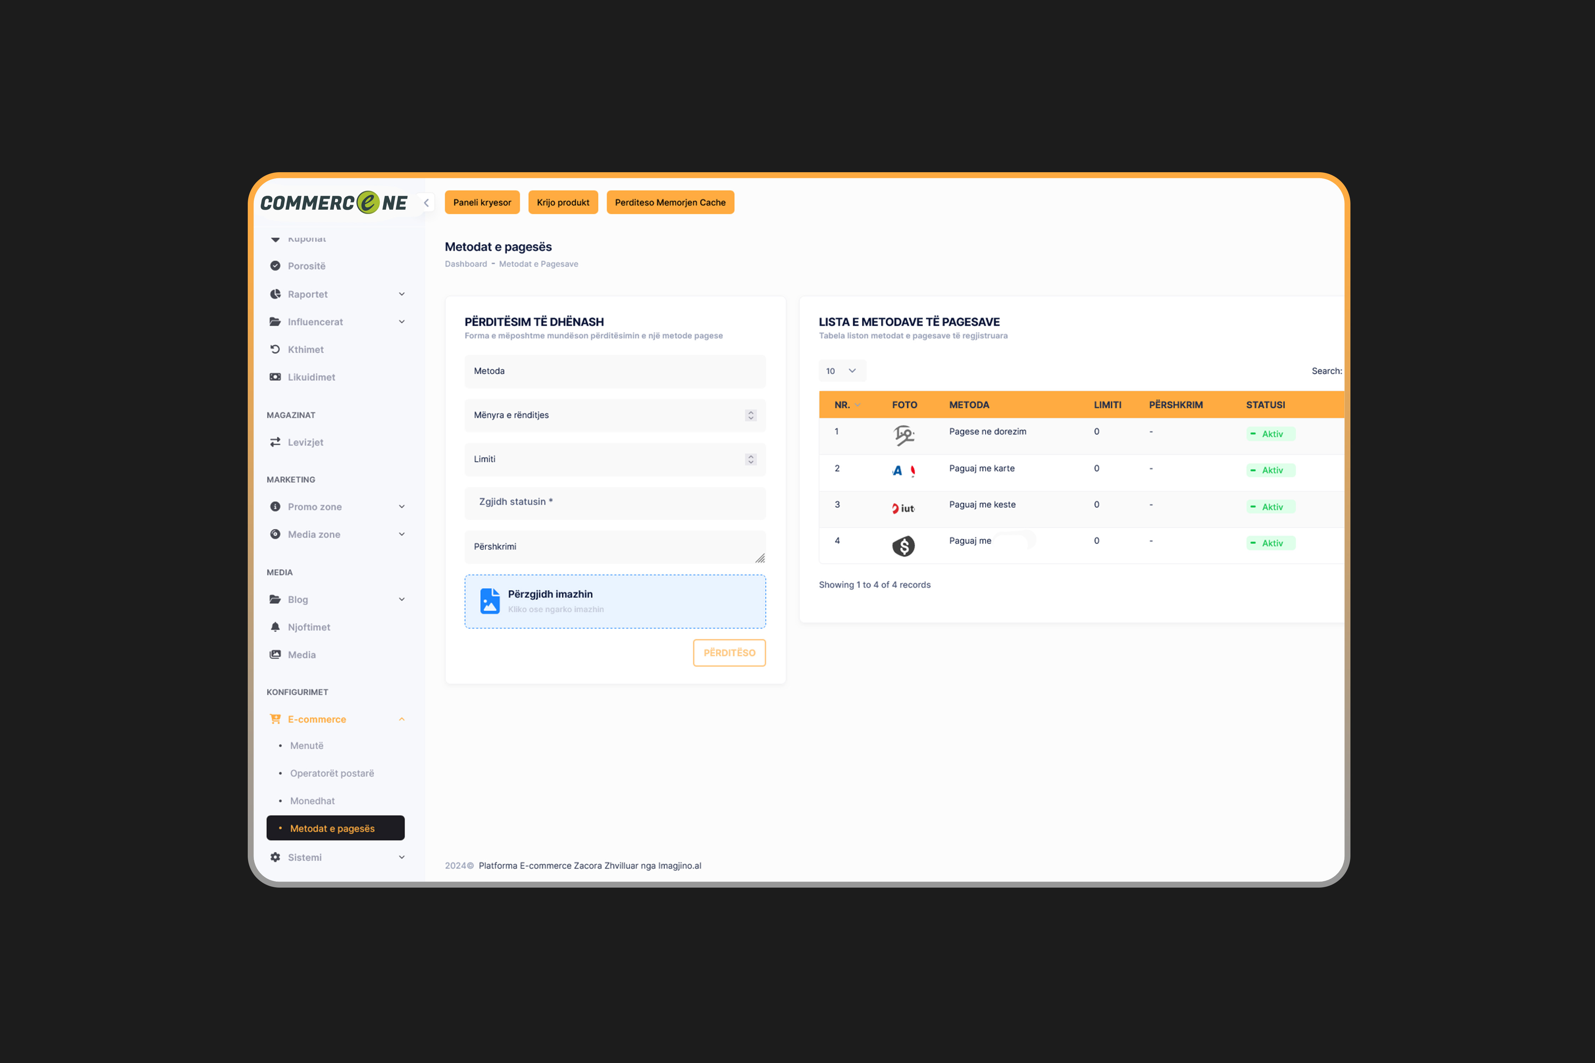Expand the Raportet submenu chevron
Screen dimensions: 1595x1063
point(403,293)
